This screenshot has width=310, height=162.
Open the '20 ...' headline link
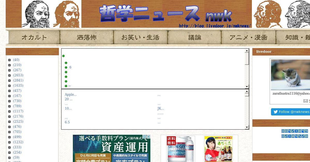[69, 99]
